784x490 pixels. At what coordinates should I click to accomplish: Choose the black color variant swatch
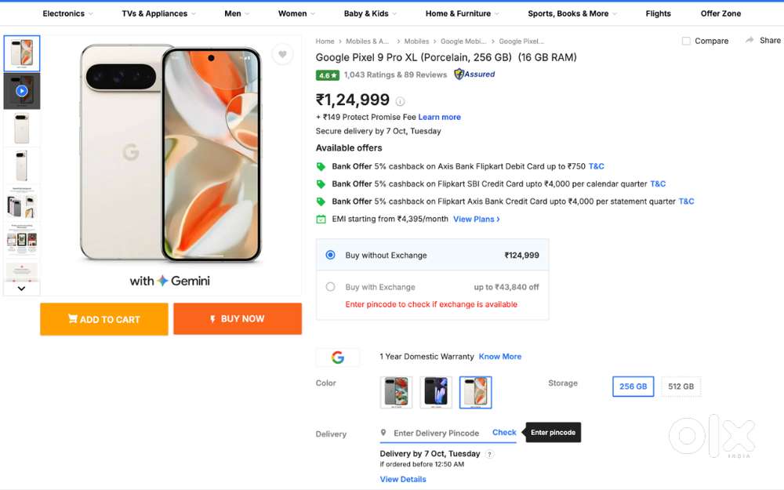[x=436, y=392]
